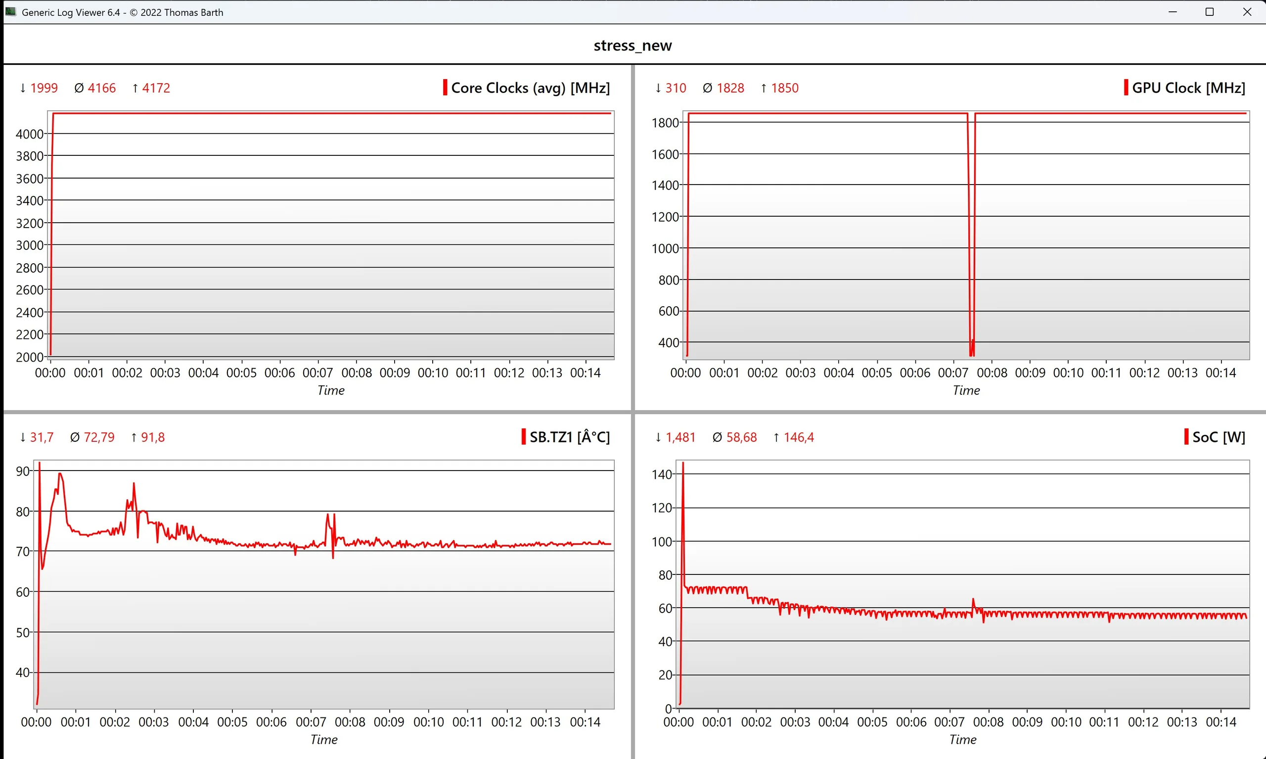Click the Core Clocks maximum value 4172
The height and width of the screenshot is (759, 1266).
(155, 88)
